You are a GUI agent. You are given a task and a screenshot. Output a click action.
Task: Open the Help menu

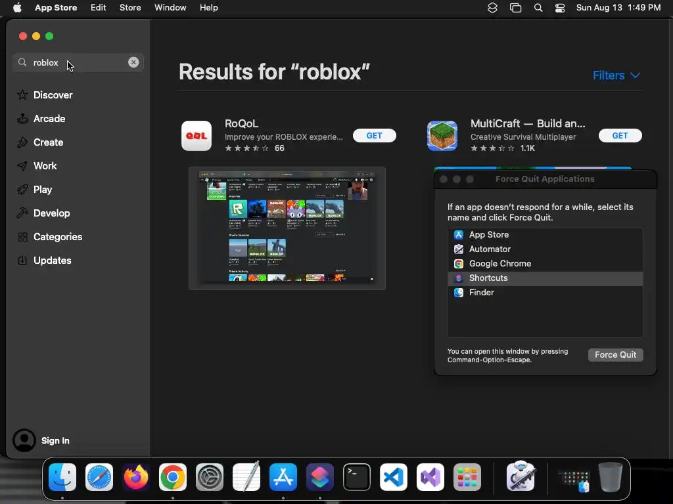point(208,8)
